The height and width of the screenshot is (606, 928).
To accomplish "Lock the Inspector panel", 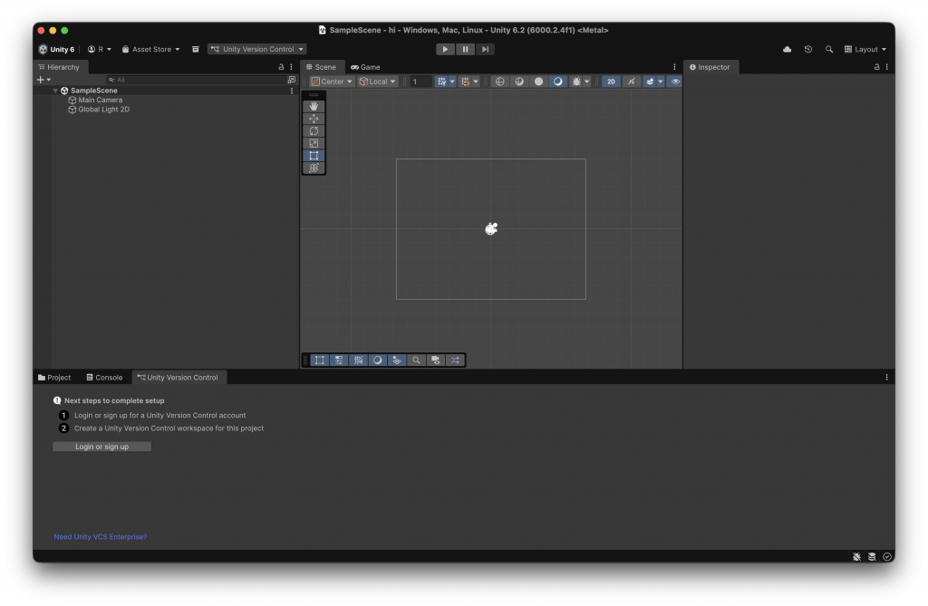I will [876, 67].
